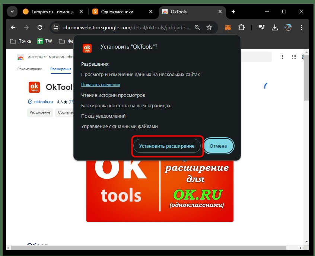315x256 pixels.
Task: Close the OkTools browser tab
Action: pos(220,12)
